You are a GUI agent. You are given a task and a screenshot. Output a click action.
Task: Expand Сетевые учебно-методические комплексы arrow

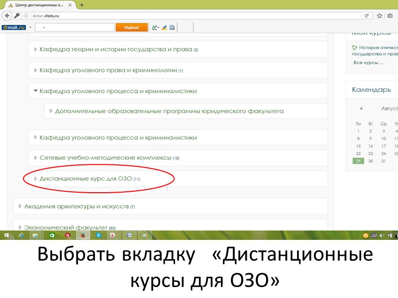pos(35,158)
